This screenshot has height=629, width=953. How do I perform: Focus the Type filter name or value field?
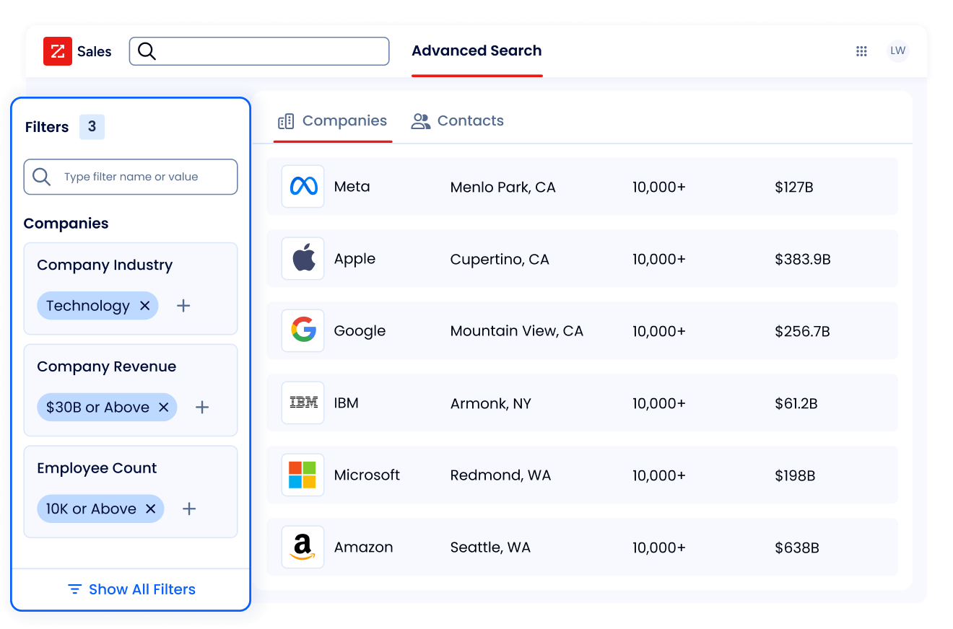click(x=131, y=177)
